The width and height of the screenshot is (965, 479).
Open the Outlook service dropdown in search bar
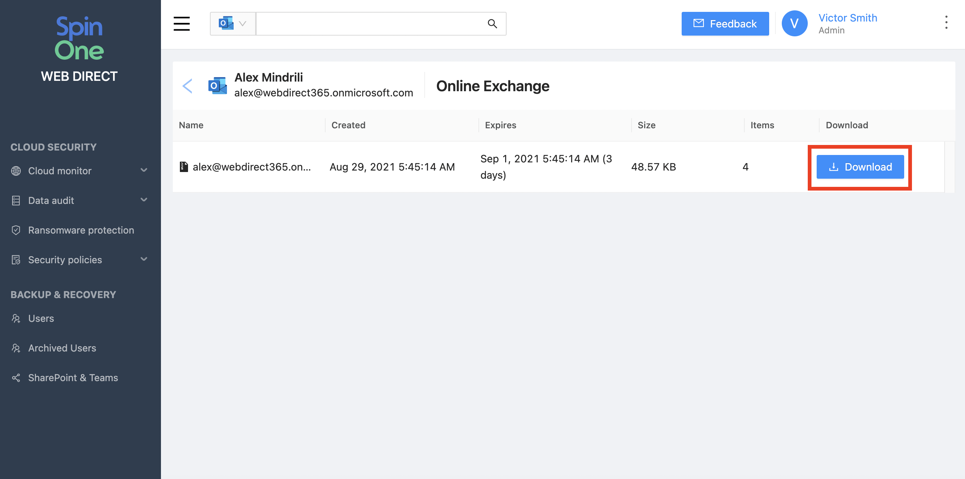click(233, 24)
